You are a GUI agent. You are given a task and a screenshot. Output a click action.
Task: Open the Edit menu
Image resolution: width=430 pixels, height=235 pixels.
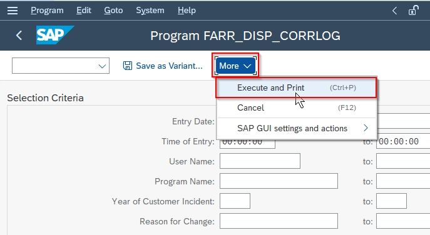(x=84, y=11)
